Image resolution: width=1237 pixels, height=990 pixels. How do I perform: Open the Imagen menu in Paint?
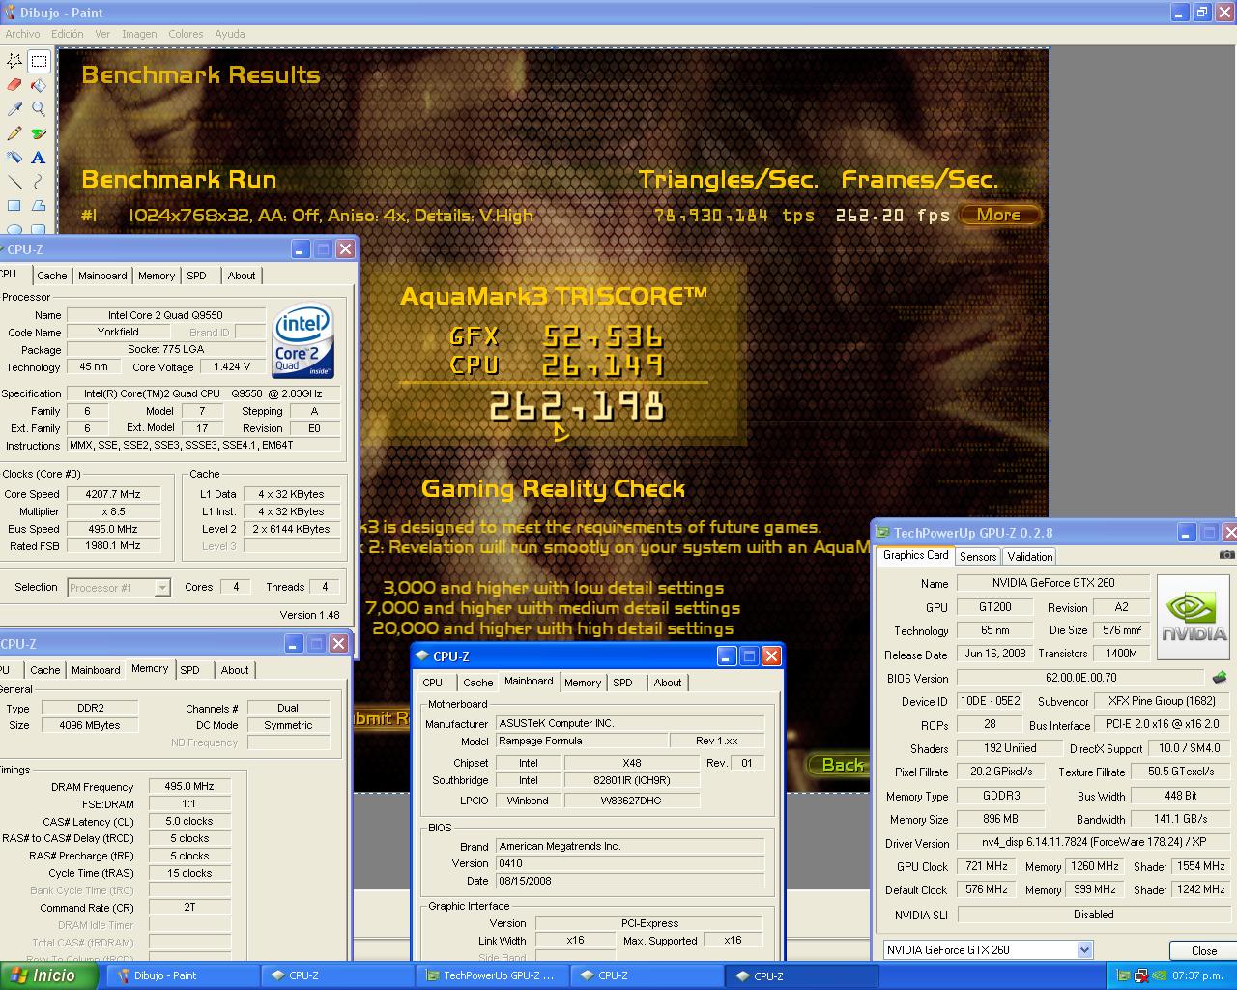click(x=139, y=34)
